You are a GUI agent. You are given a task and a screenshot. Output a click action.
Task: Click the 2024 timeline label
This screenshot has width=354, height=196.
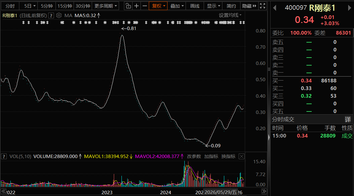click(x=165, y=192)
